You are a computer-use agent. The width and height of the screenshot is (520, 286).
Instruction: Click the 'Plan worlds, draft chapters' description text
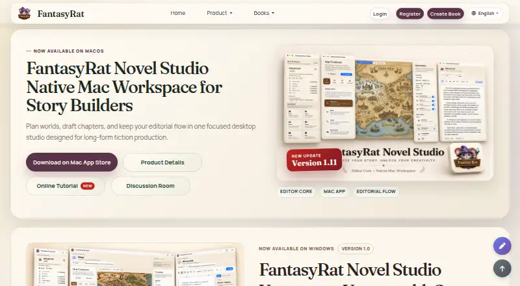tap(141, 132)
